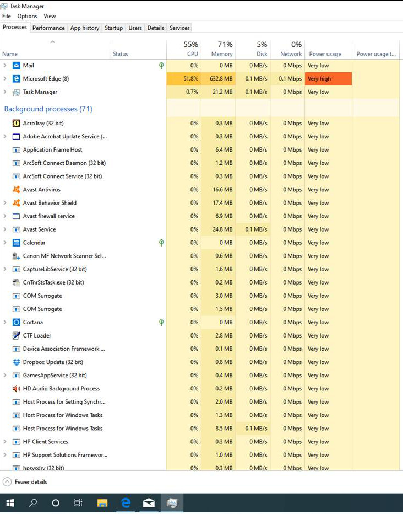The height and width of the screenshot is (514, 403).
Task: Click Fewer details button
Action: point(25,482)
